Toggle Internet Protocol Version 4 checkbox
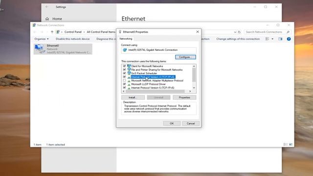The width and height of the screenshot is (313, 176). click(124, 77)
